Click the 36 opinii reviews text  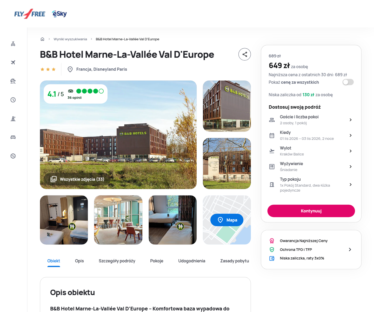[x=75, y=98]
